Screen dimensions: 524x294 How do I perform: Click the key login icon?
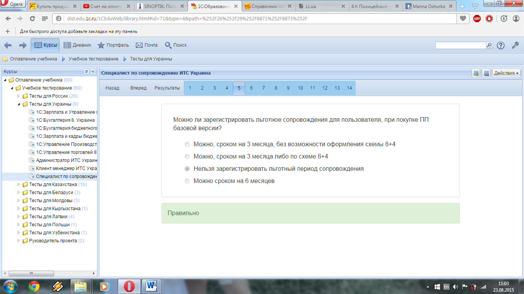(515, 45)
